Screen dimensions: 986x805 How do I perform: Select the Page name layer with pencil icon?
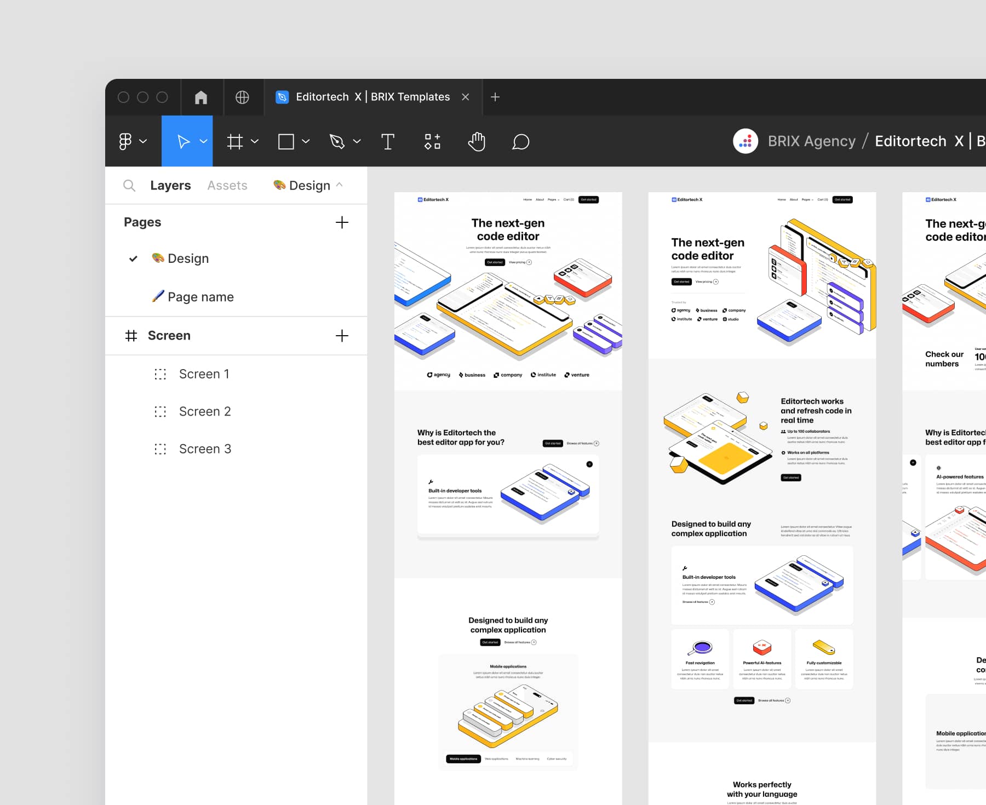point(200,296)
